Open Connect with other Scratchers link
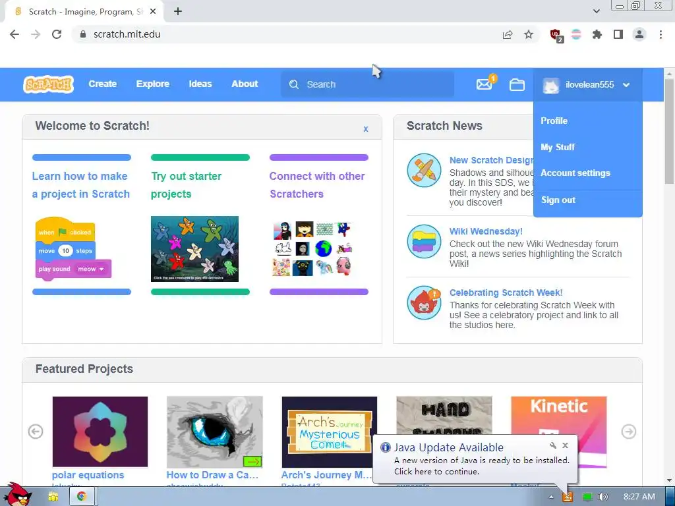 (317, 185)
